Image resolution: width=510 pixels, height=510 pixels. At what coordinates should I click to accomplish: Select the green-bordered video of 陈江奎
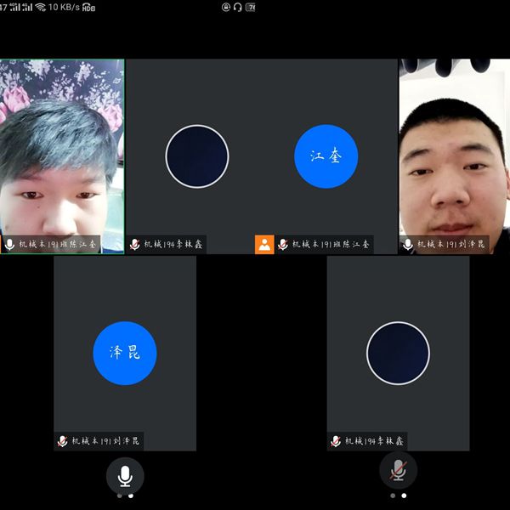click(x=62, y=149)
